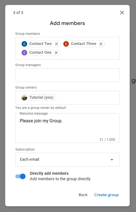Viewport: 136px width, 212px height.
Task: Click the Welcome message text area
Action: (x=67, y=128)
